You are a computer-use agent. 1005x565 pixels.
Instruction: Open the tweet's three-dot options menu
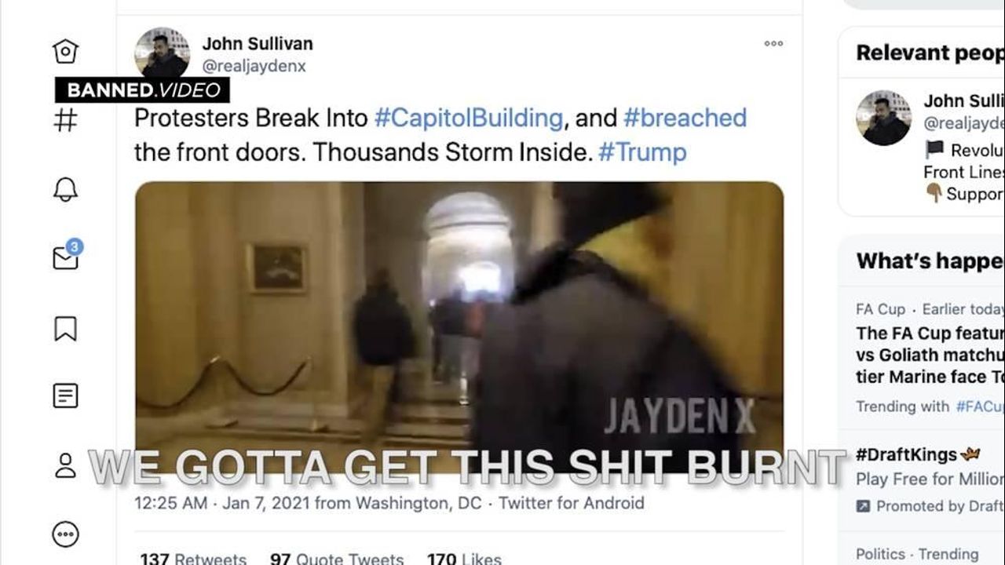pyautogui.click(x=773, y=44)
